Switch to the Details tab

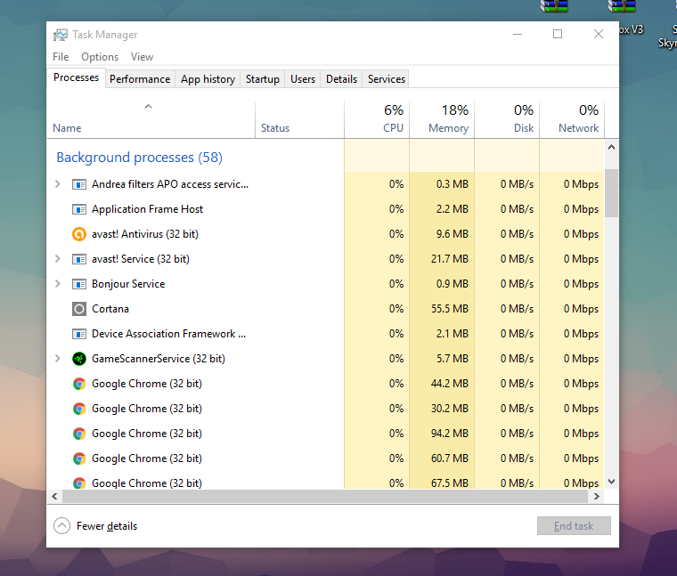[341, 79]
